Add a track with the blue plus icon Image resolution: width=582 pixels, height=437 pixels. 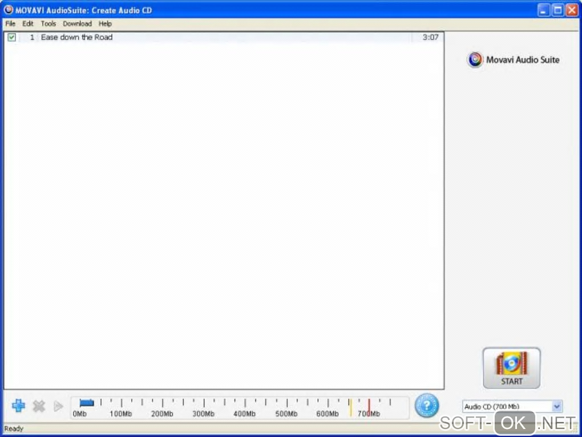19,406
